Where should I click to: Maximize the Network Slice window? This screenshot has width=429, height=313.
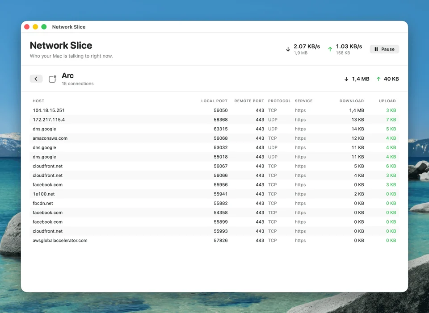44,27
